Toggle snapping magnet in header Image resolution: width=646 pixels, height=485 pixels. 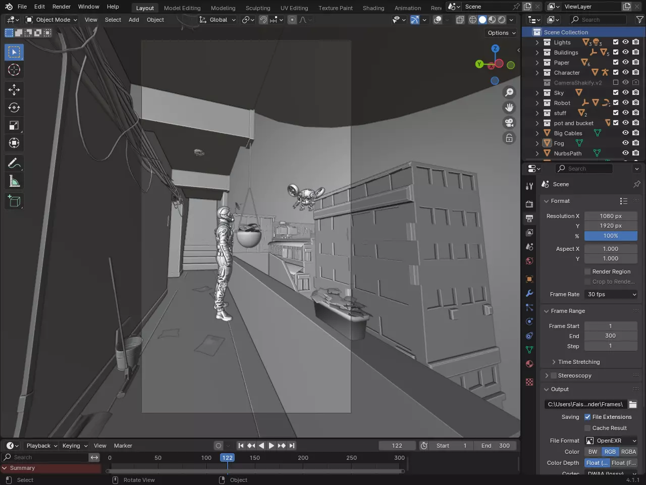click(x=263, y=20)
